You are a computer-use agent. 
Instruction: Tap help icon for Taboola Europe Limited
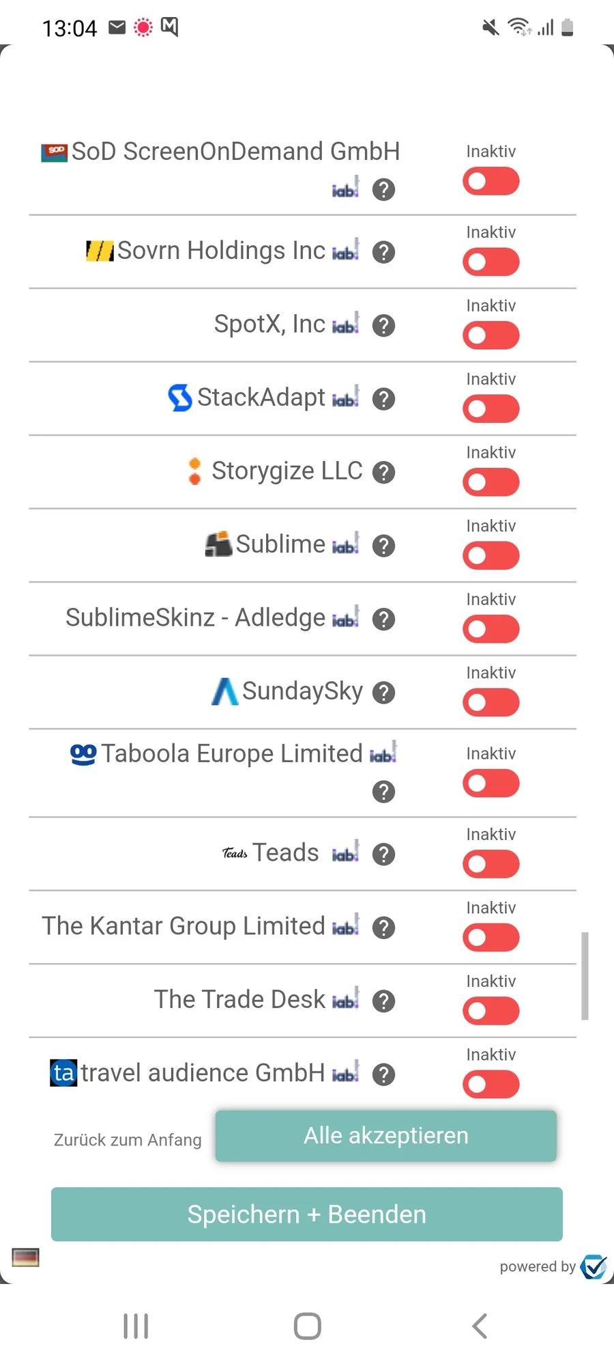point(383,792)
